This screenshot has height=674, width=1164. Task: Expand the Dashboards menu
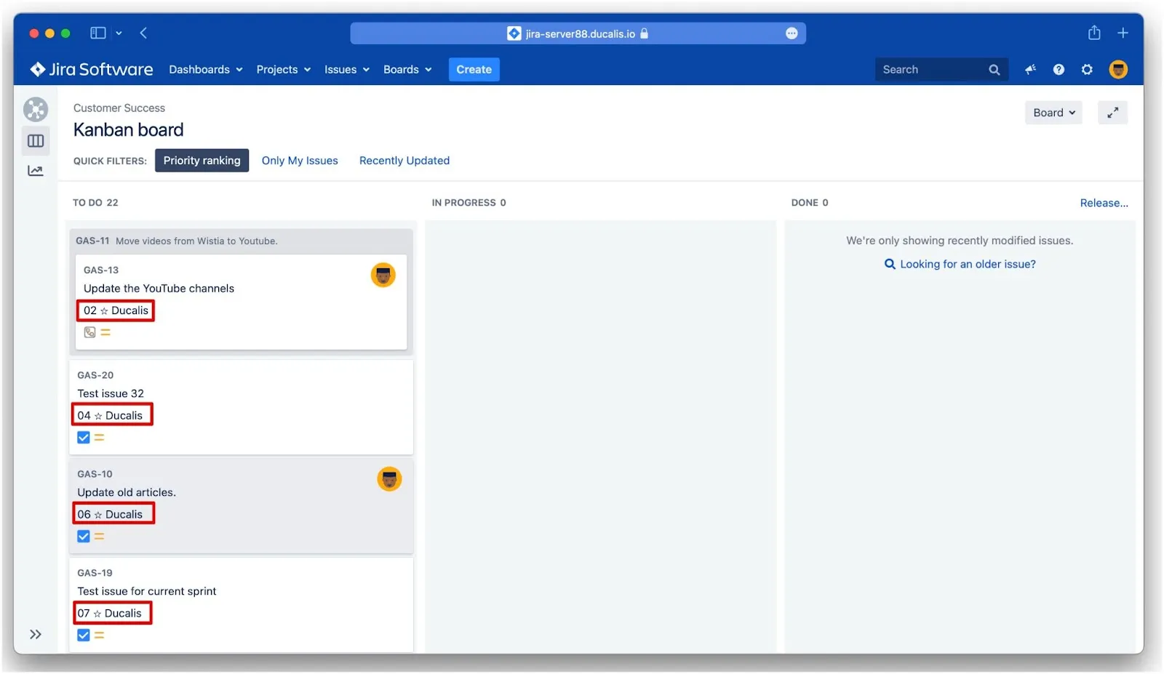206,70
